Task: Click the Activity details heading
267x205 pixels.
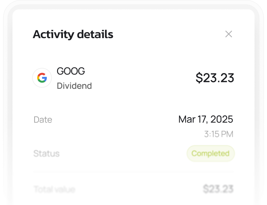Action: click(73, 35)
